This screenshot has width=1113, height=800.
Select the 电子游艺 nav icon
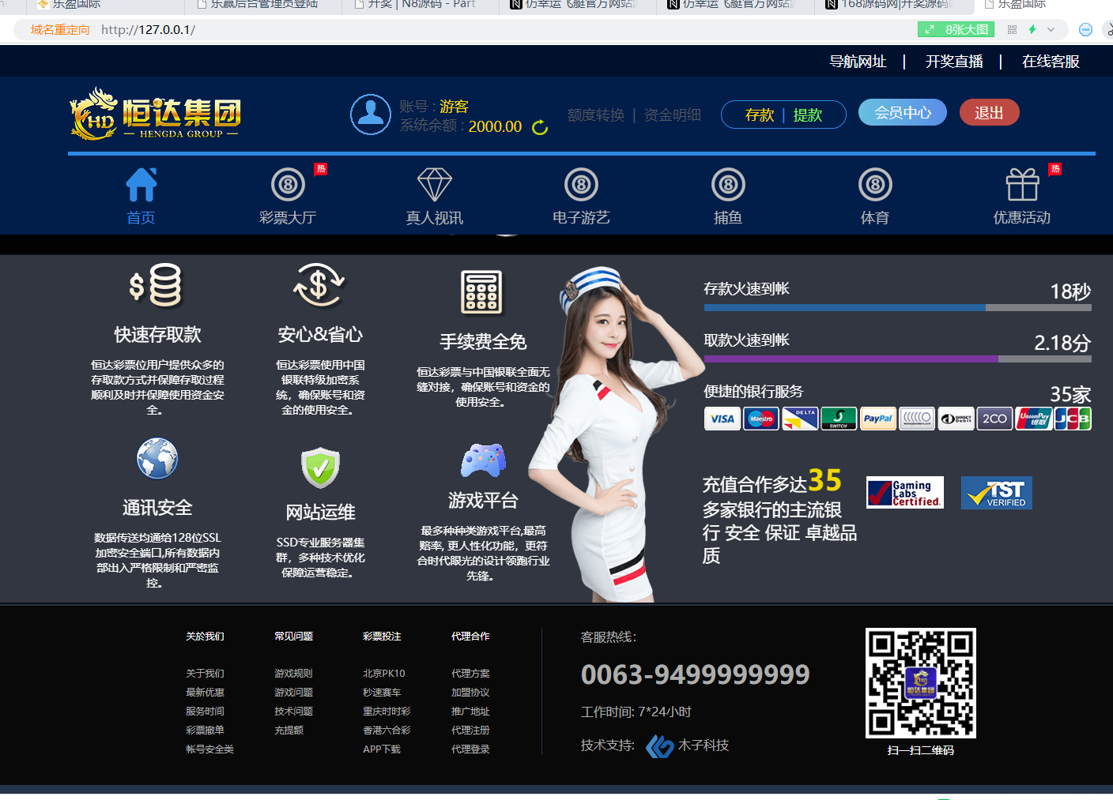(581, 186)
